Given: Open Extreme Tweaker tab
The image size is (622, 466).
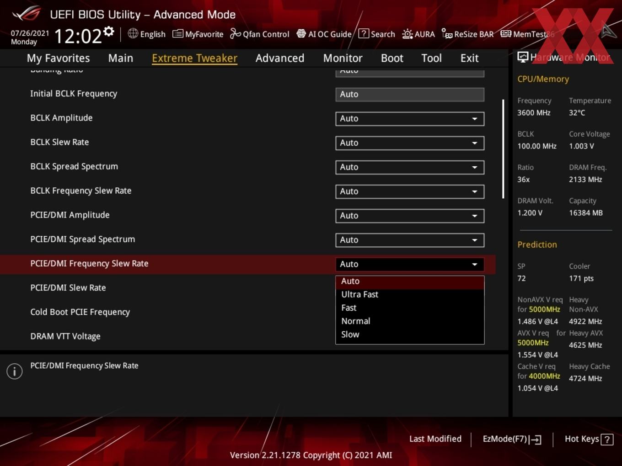Looking at the screenshot, I should pyautogui.click(x=194, y=58).
